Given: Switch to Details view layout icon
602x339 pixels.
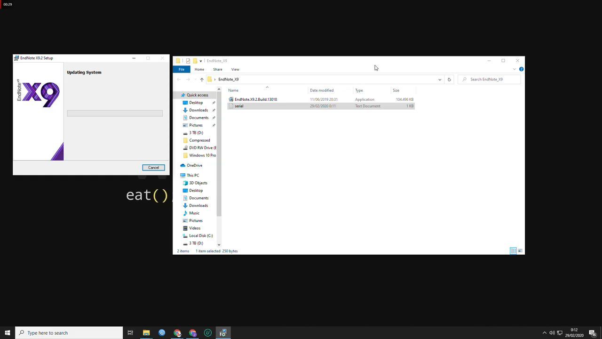Looking at the screenshot, I should 513,251.
